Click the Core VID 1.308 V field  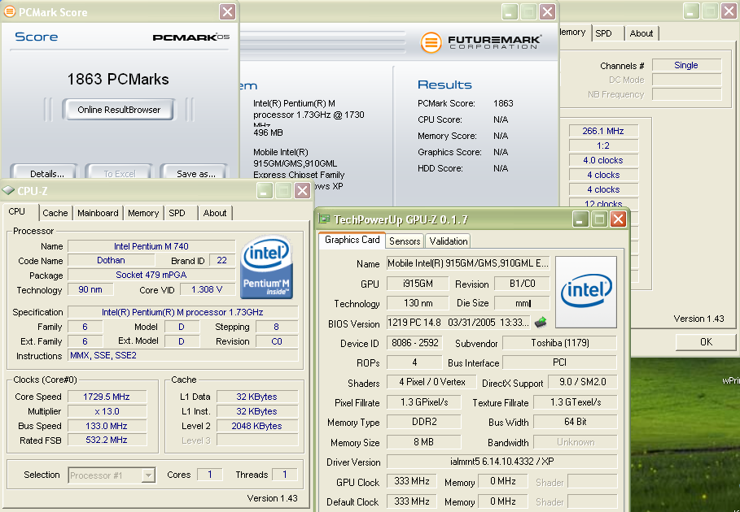click(x=207, y=289)
